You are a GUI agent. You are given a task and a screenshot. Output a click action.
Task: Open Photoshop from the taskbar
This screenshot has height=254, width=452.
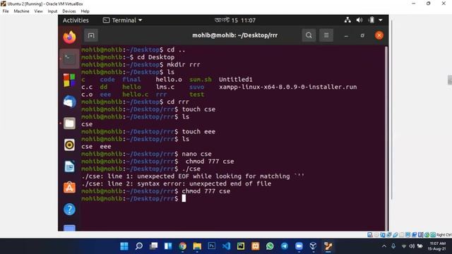point(212,246)
